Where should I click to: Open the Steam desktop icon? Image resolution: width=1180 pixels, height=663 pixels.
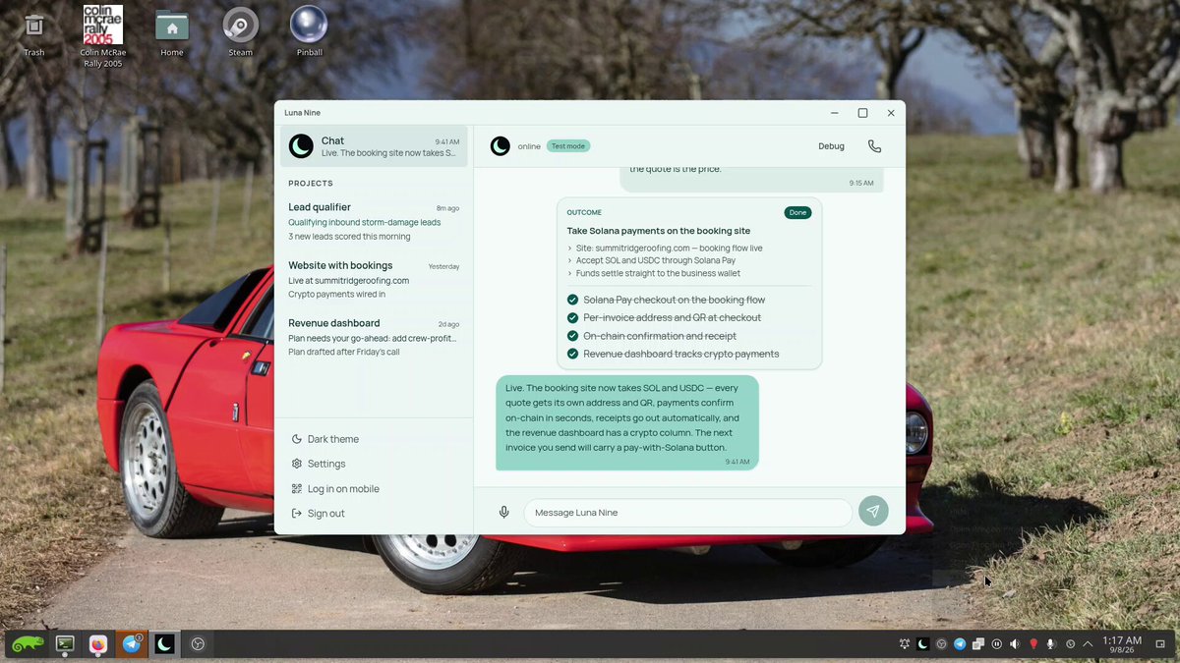click(x=241, y=31)
